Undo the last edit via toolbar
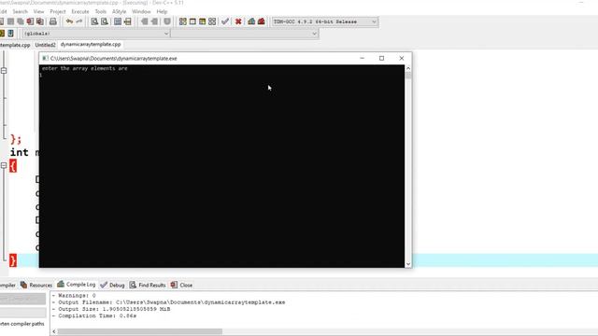The width and height of the screenshot is (598, 336). pyautogui.click(x=69, y=21)
